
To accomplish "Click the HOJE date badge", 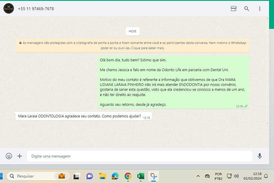I will tap(132, 31).
